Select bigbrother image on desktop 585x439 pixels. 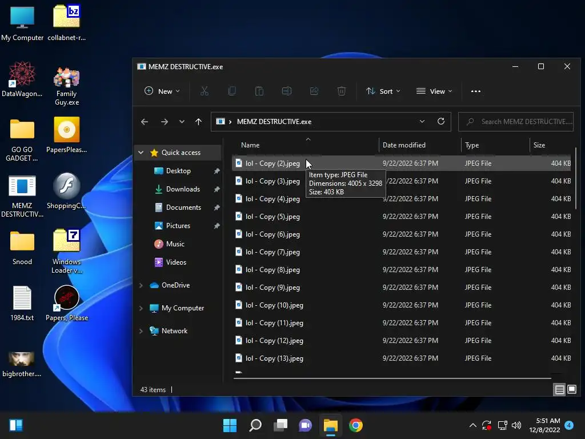point(22,364)
